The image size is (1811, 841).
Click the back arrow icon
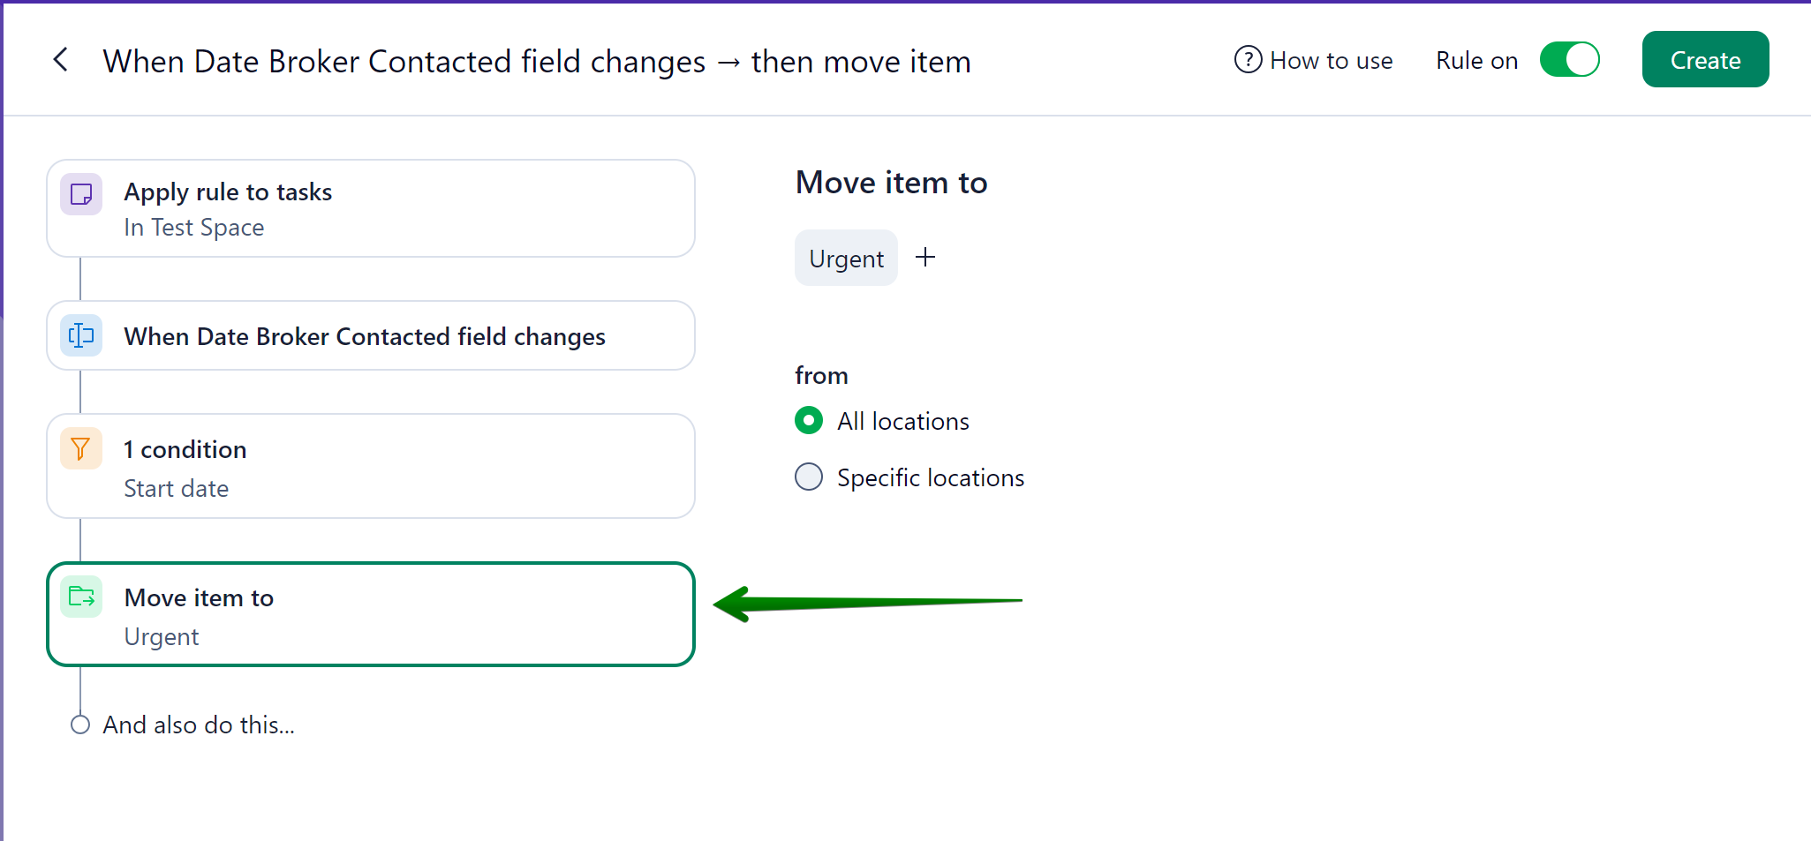pyautogui.click(x=61, y=60)
